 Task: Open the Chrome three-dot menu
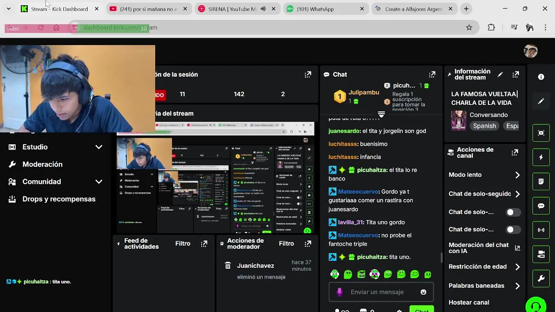[545, 27]
